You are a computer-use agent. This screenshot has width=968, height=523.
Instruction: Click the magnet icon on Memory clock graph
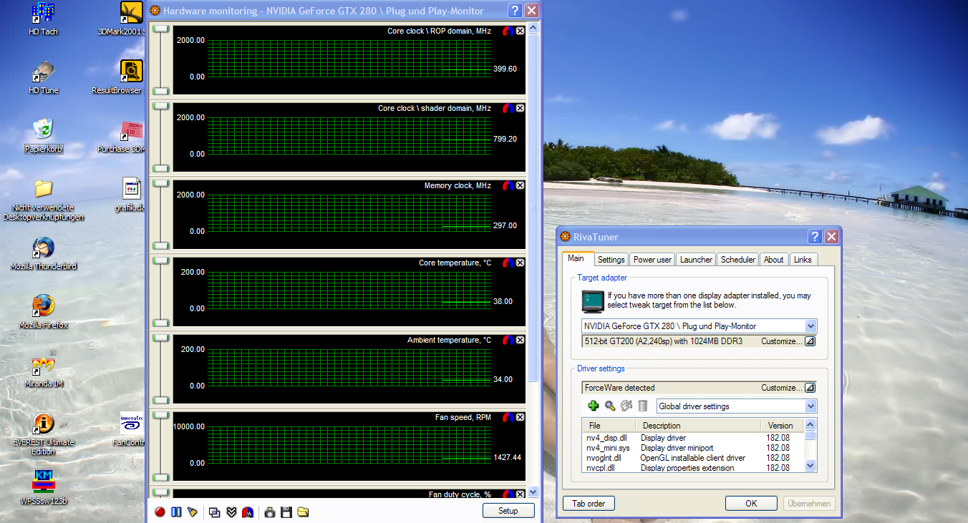click(x=508, y=185)
